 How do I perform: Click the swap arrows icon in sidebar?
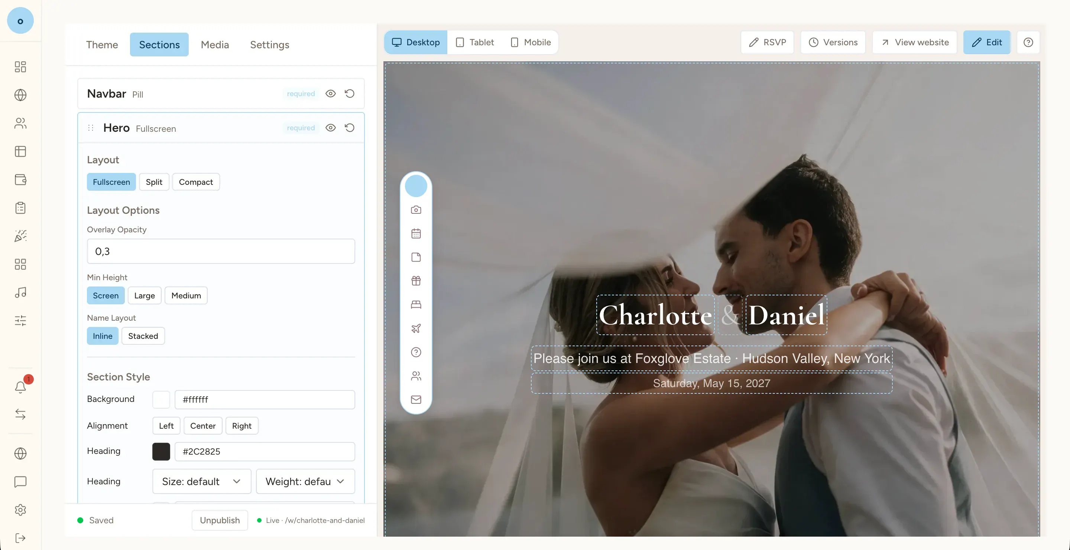pyautogui.click(x=20, y=415)
